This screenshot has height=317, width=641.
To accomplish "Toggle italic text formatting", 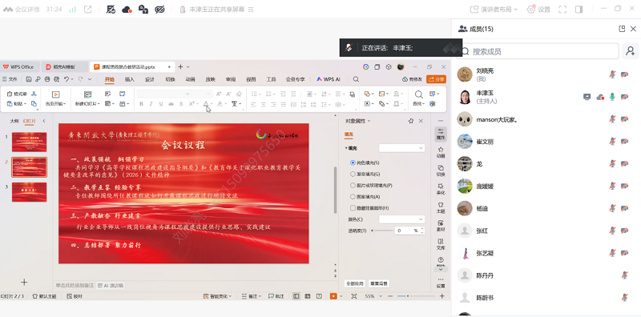I will coord(151,104).
